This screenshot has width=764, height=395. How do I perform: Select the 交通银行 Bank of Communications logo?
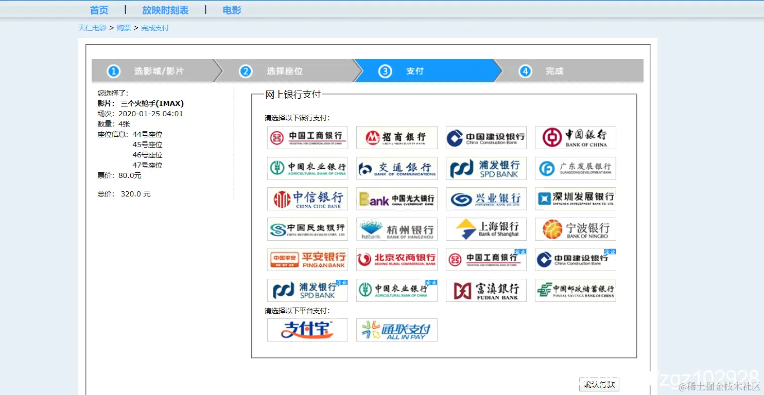[x=396, y=168]
